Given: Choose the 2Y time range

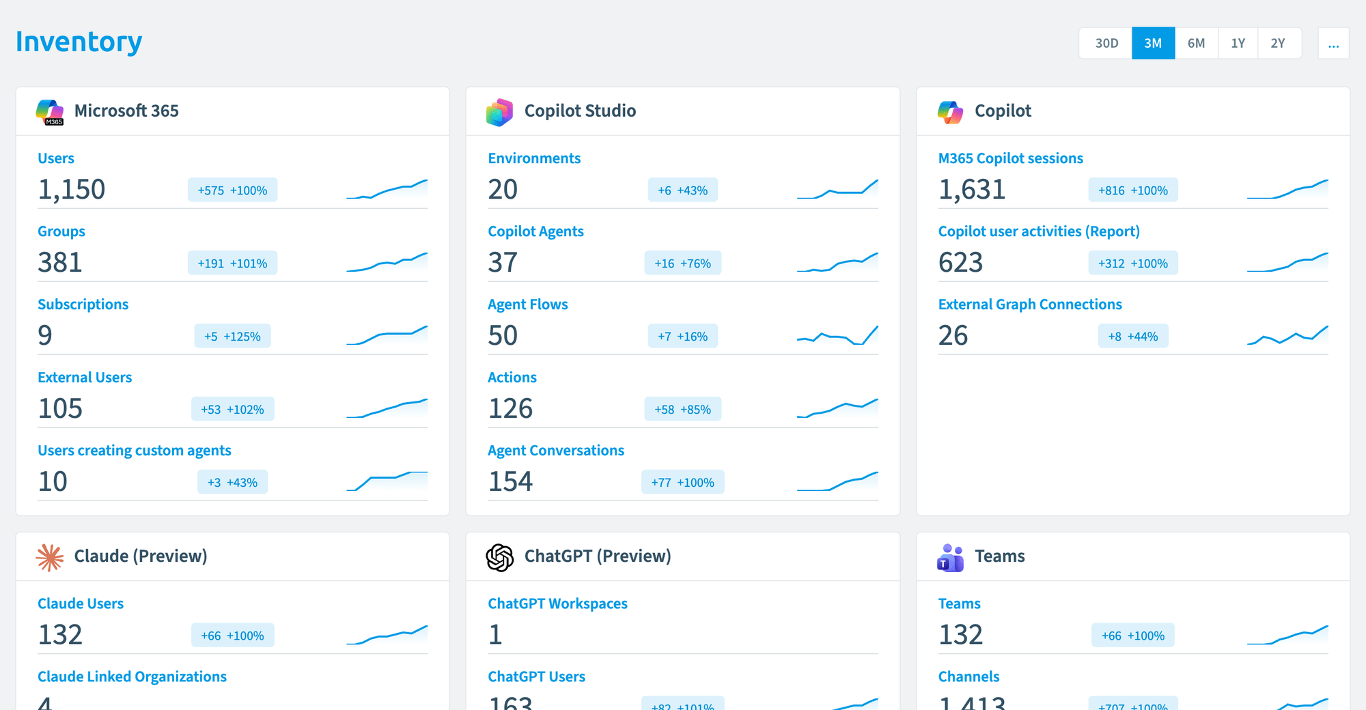Looking at the screenshot, I should [1278, 43].
